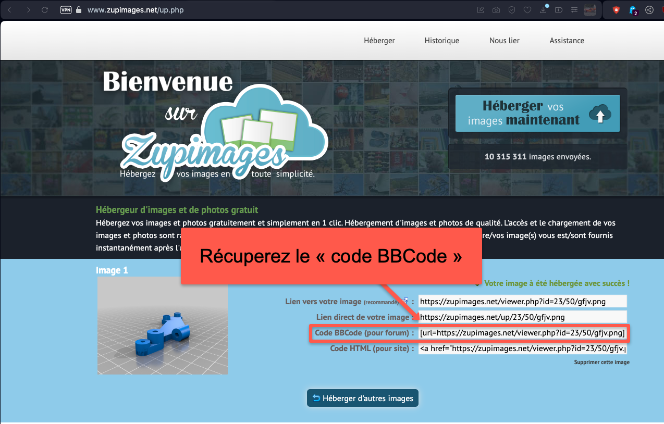Click the Hébergeur d'images et de photos gratuit heading
This screenshot has width=664, height=424.
(177, 210)
